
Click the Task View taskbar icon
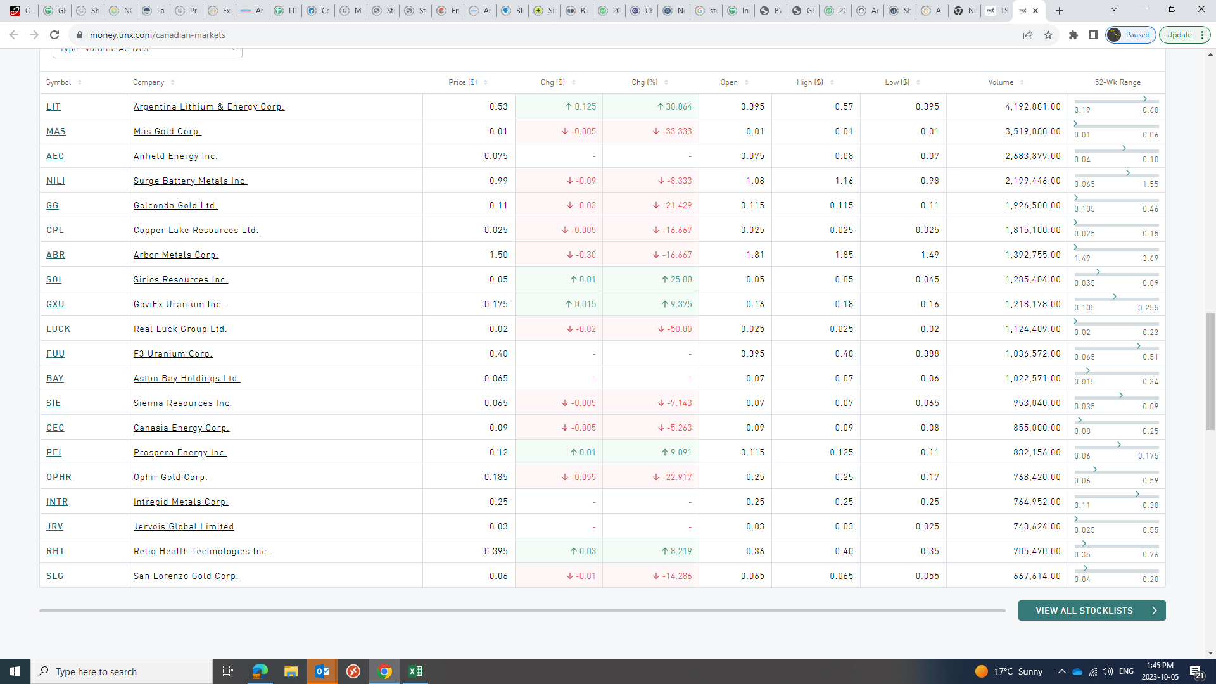click(x=228, y=671)
